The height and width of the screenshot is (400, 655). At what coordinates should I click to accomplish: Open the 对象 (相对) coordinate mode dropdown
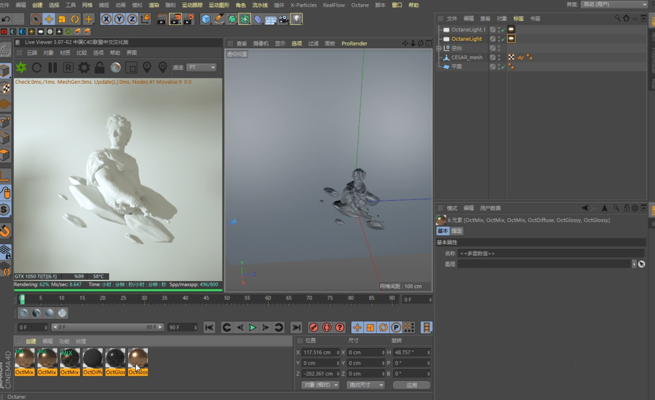tap(320, 385)
